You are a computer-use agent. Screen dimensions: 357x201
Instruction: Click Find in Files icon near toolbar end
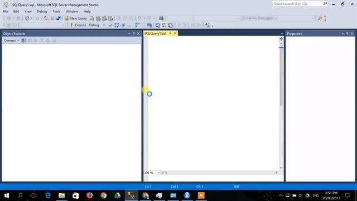coord(320,18)
